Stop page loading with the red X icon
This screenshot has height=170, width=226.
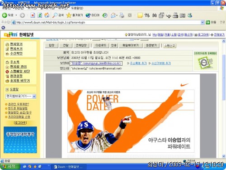[33, 15]
